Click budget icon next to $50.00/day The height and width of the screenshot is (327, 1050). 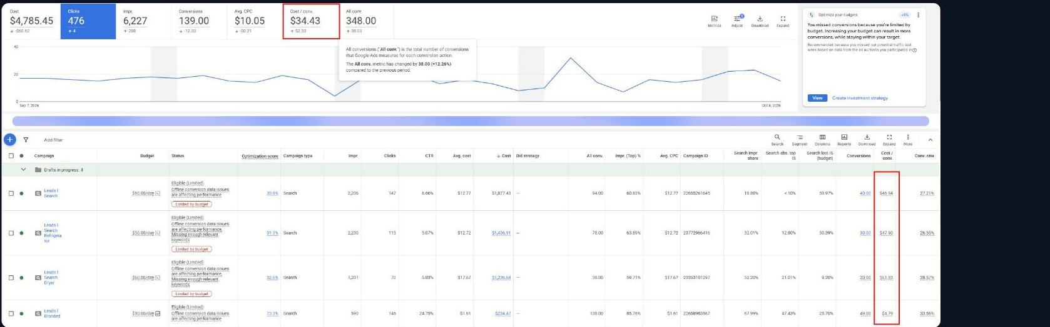[158, 233]
